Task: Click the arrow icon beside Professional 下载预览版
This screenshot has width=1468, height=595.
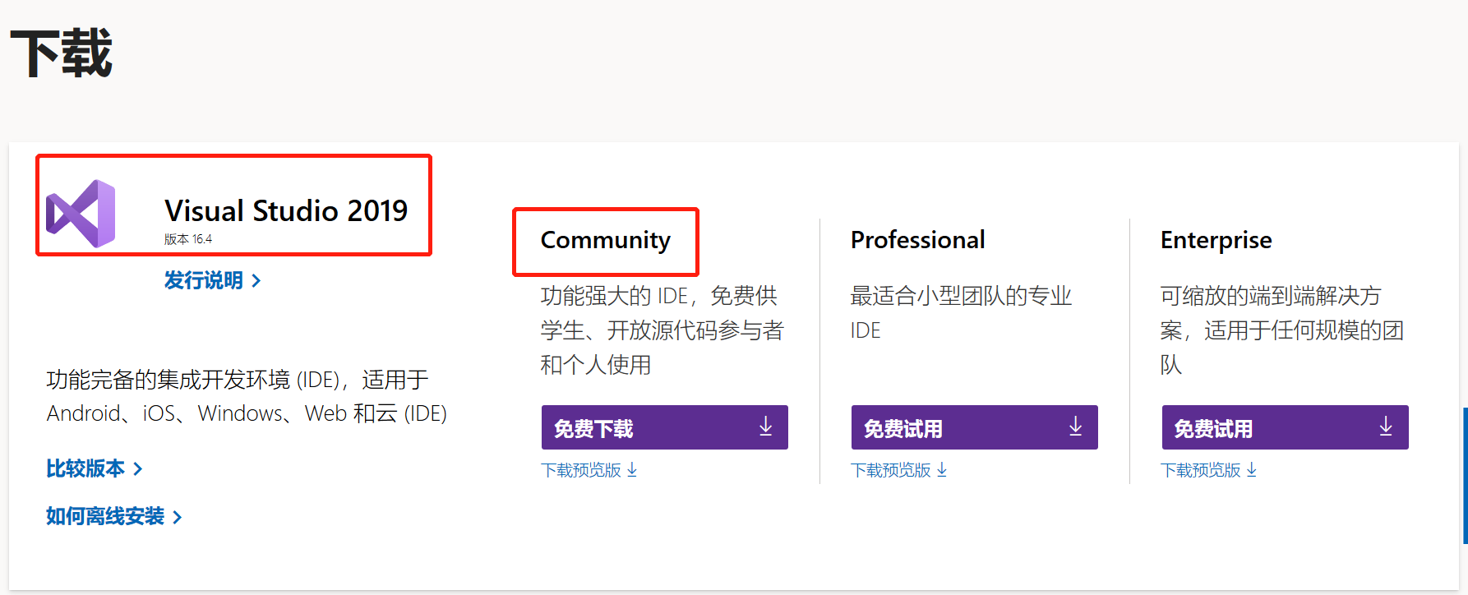Action: pyautogui.click(x=942, y=470)
